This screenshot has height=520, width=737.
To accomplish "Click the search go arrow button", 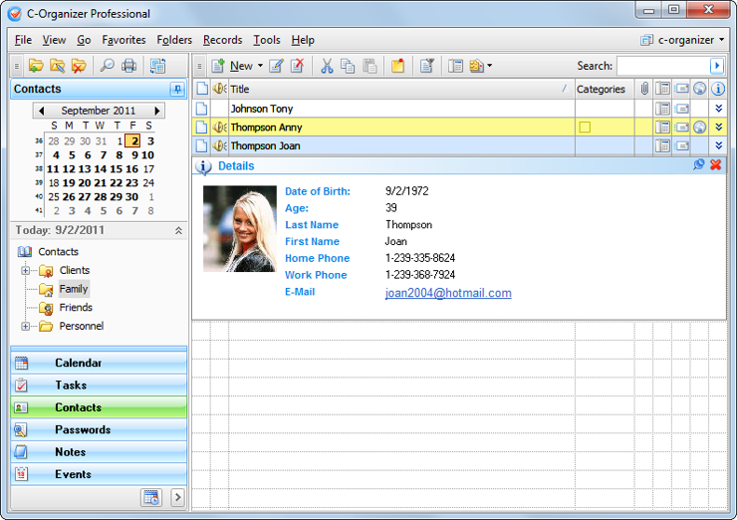I will pyautogui.click(x=717, y=66).
